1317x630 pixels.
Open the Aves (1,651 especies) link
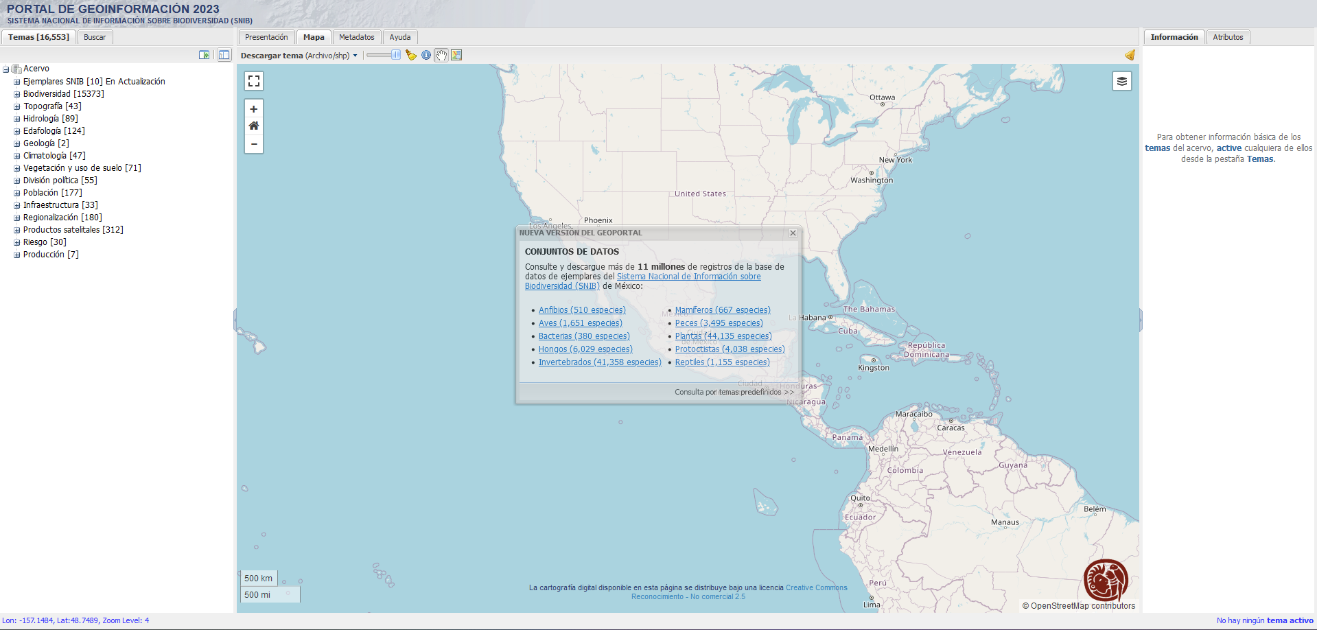click(x=581, y=323)
